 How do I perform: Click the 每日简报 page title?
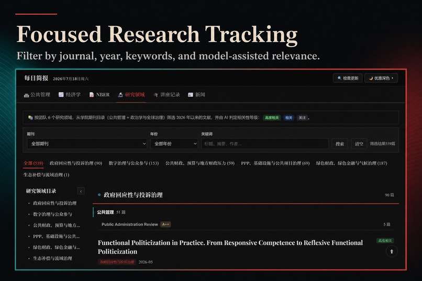pyautogui.click(x=36, y=78)
